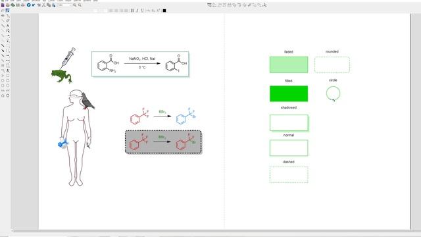Select the green frog clipart

tap(62, 76)
